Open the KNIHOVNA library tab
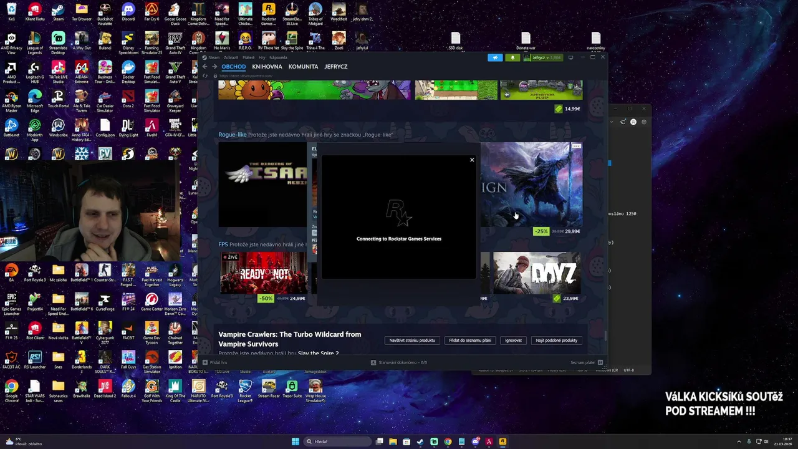The image size is (798, 449). (x=267, y=67)
